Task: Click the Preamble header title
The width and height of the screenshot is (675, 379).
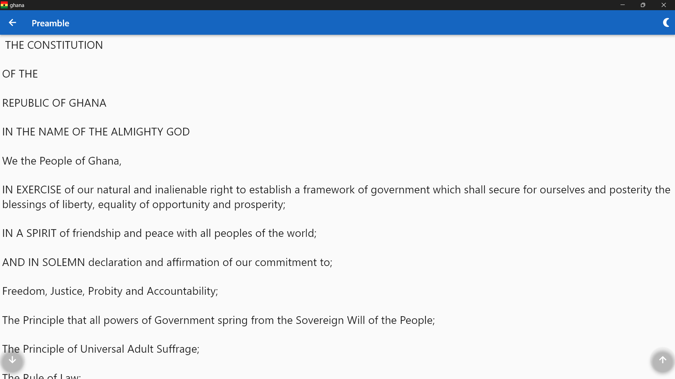Action: point(50,23)
